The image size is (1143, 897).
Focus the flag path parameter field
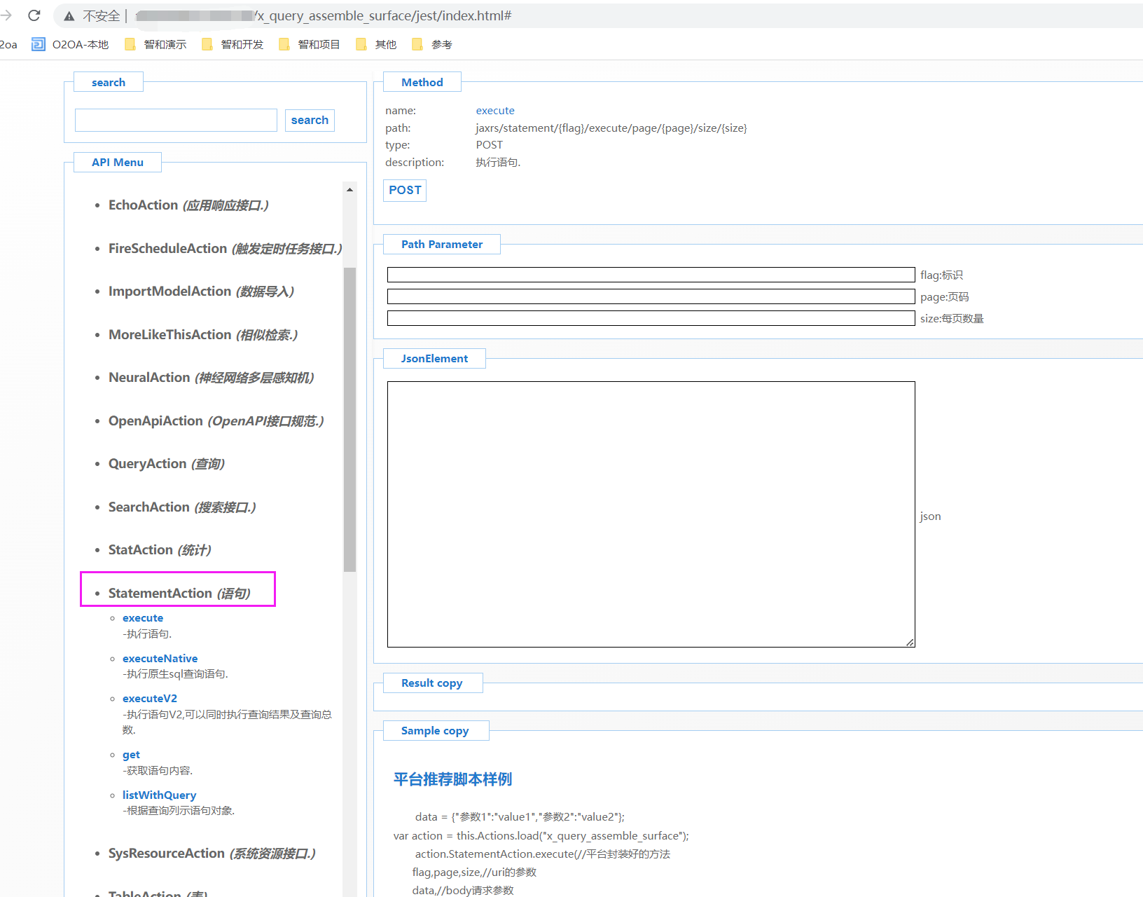pyautogui.click(x=651, y=275)
